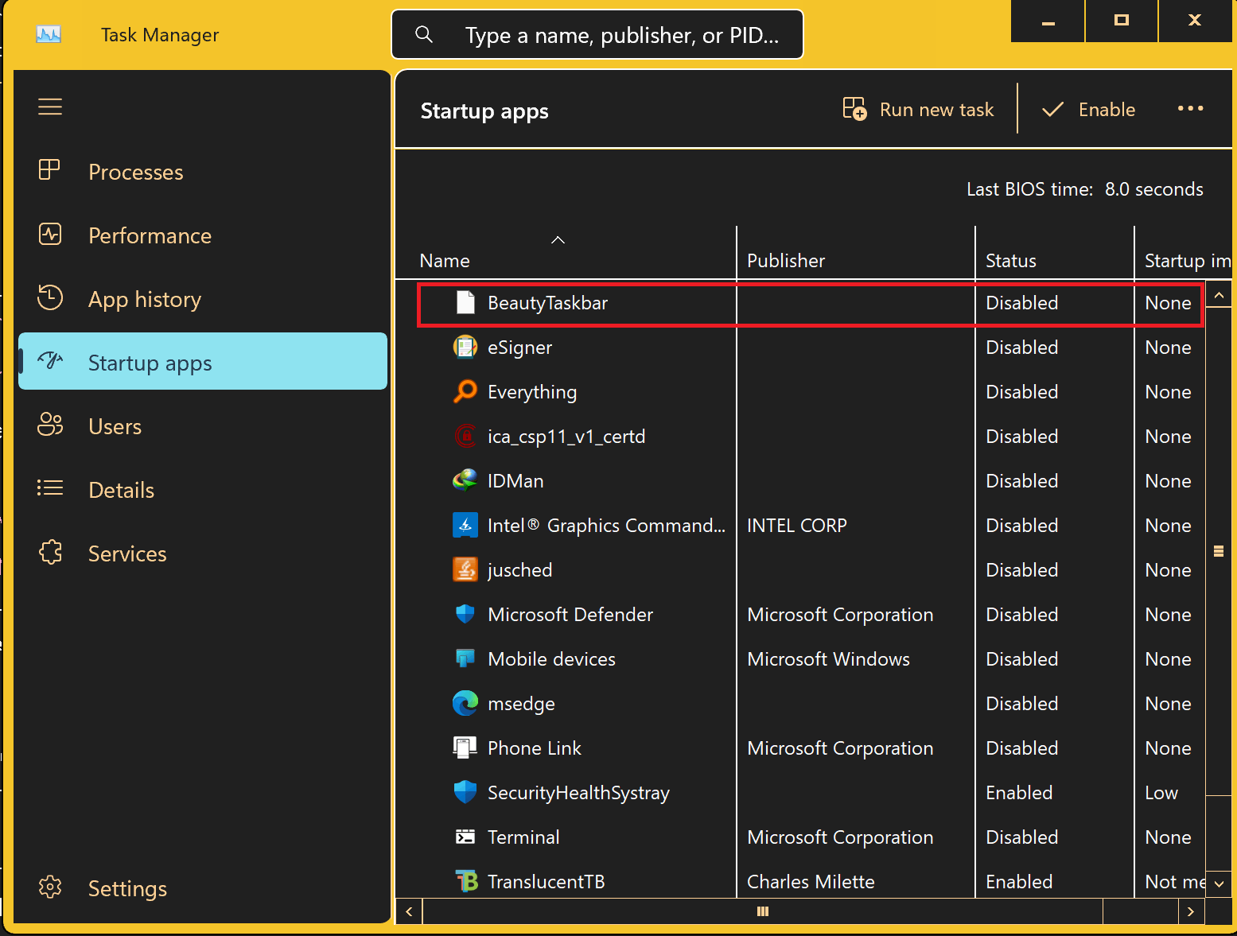This screenshot has width=1237, height=936.
Task: Click the Microsoft Defender shield icon
Action: pyautogui.click(x=465, y=614)
